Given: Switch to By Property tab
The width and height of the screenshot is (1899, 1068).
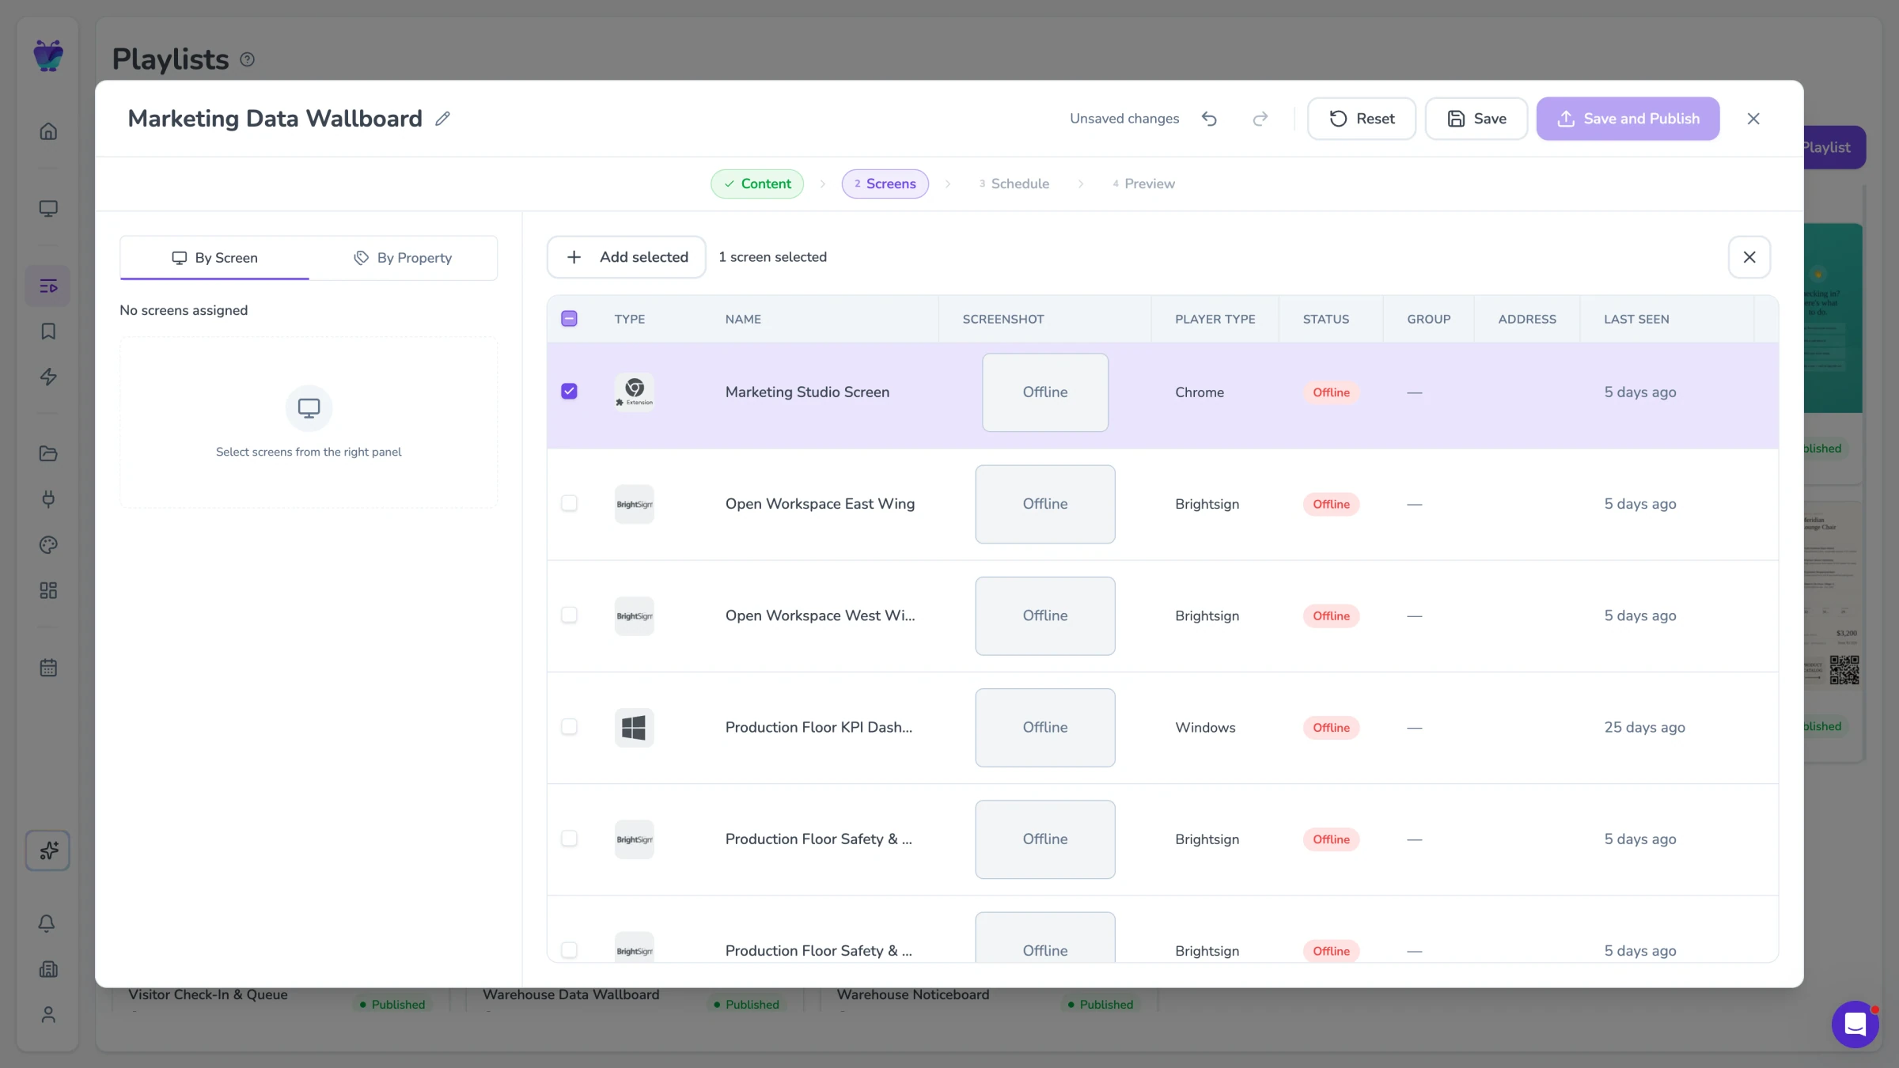Looking at the screenshot, I should point(403,258).
